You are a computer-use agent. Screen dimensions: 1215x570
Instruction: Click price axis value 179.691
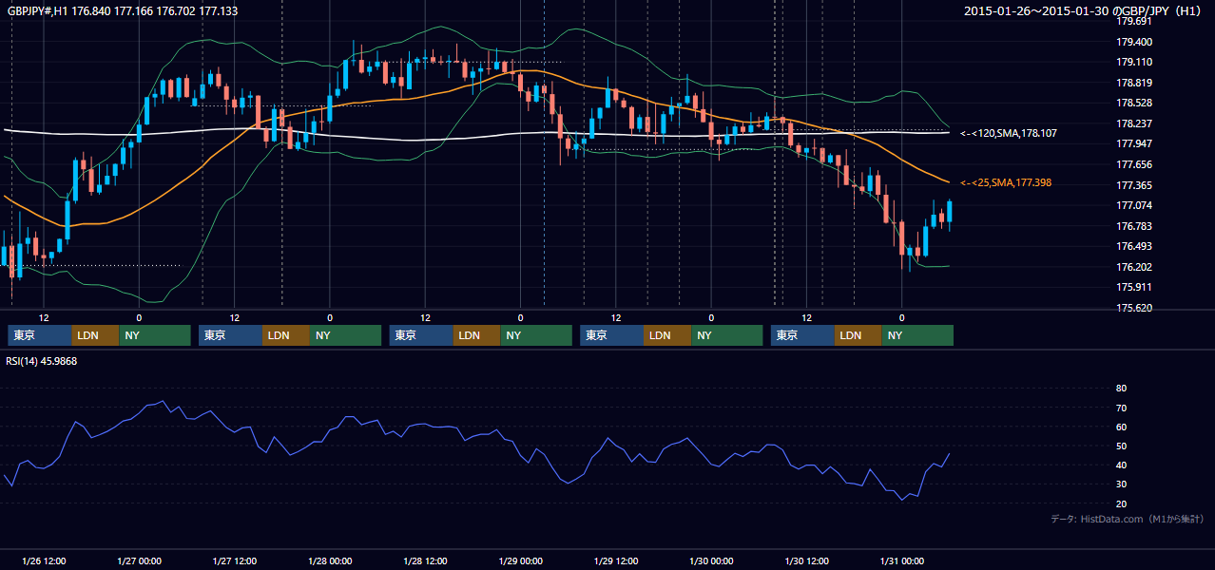pos(1134,21)
